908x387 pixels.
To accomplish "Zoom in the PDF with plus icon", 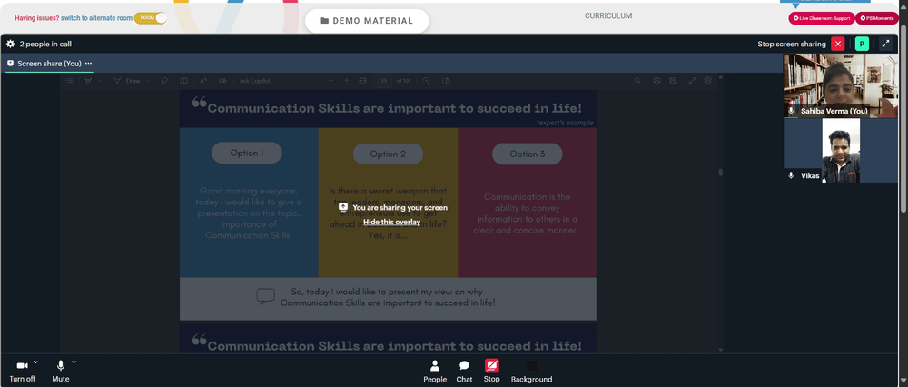I will 346,81.
